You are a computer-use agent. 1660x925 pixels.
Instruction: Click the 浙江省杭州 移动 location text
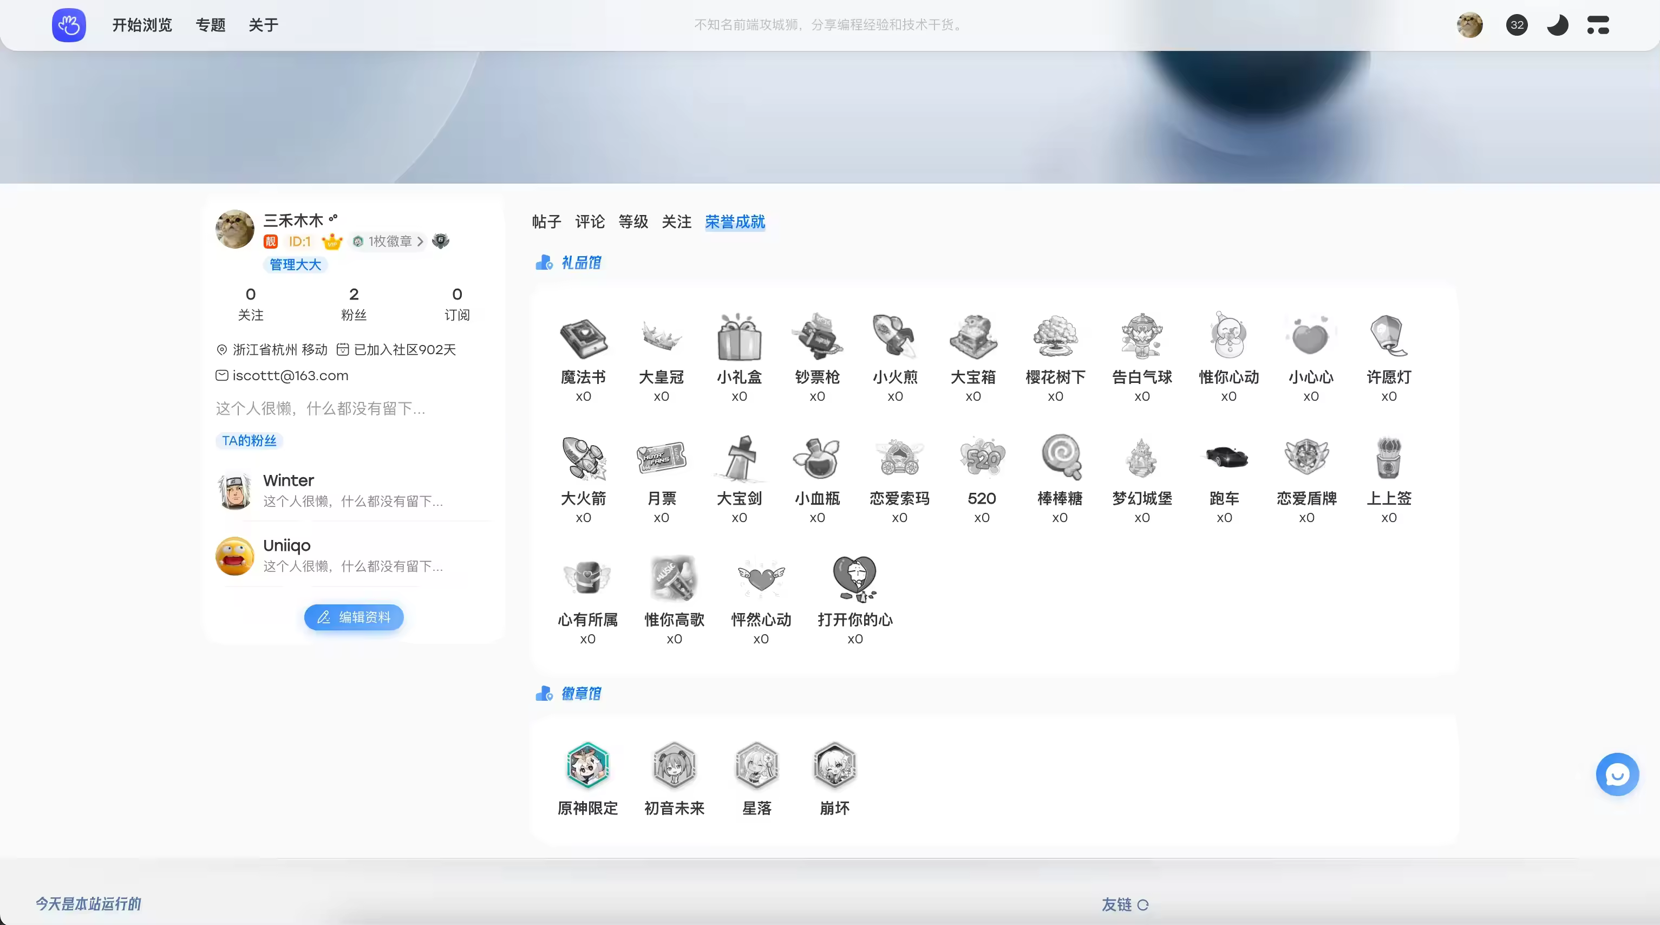click(x=280, y=349)
